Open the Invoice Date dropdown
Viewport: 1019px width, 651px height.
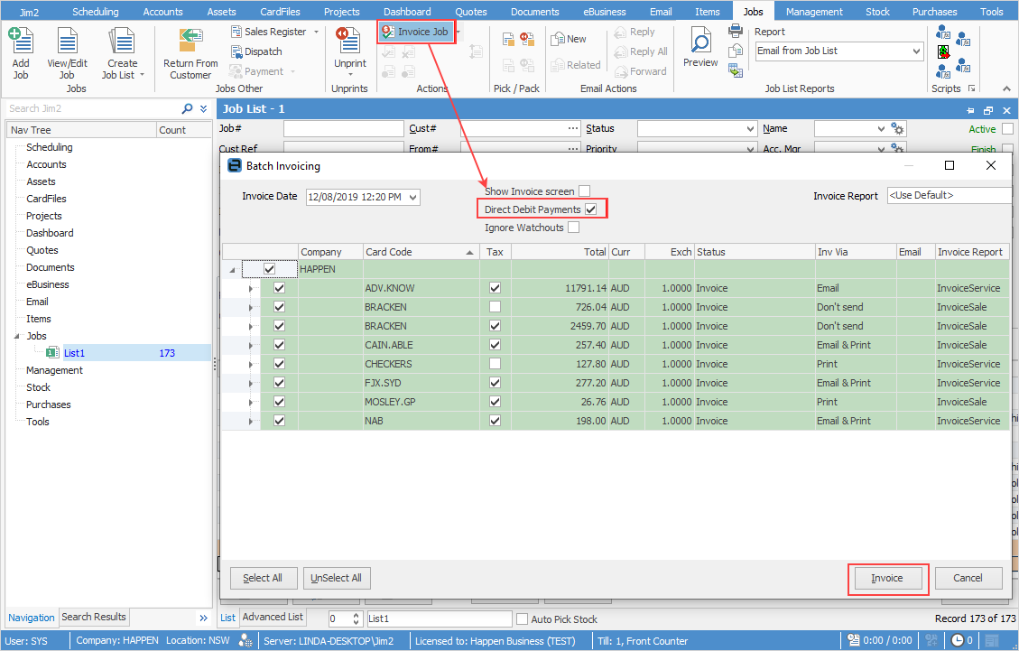[x=413, y=197]
